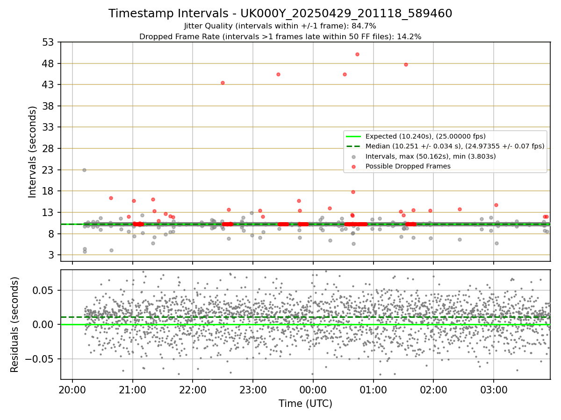
Task: Select legend entry starting with 'Median (10.251'
Action: pos(455,146)
